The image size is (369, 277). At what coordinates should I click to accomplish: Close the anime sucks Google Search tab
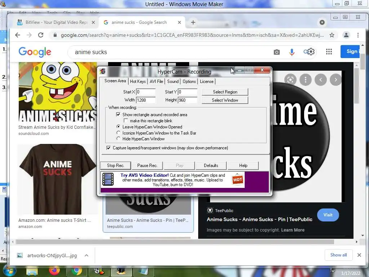click(x=179, y=22)
